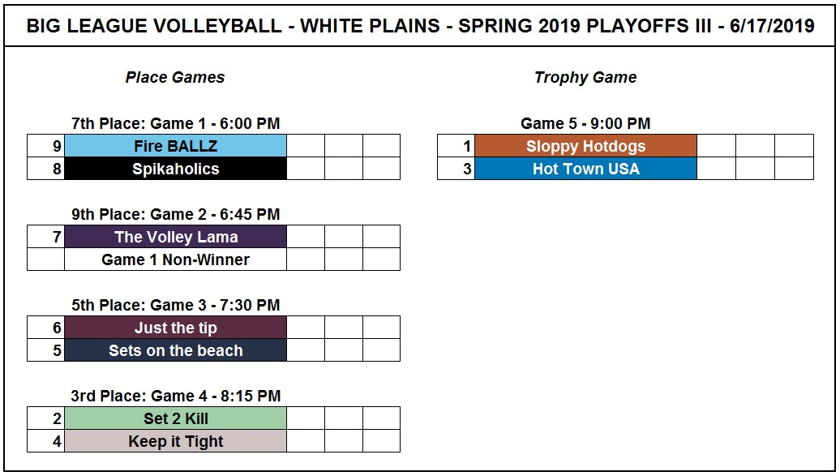Select the green Set 2 Kill cell
840x476 pixels.
[176, 418]
